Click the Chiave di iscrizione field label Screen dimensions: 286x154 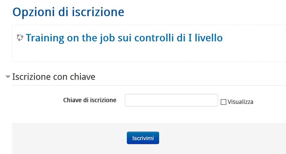click(90, 100)
